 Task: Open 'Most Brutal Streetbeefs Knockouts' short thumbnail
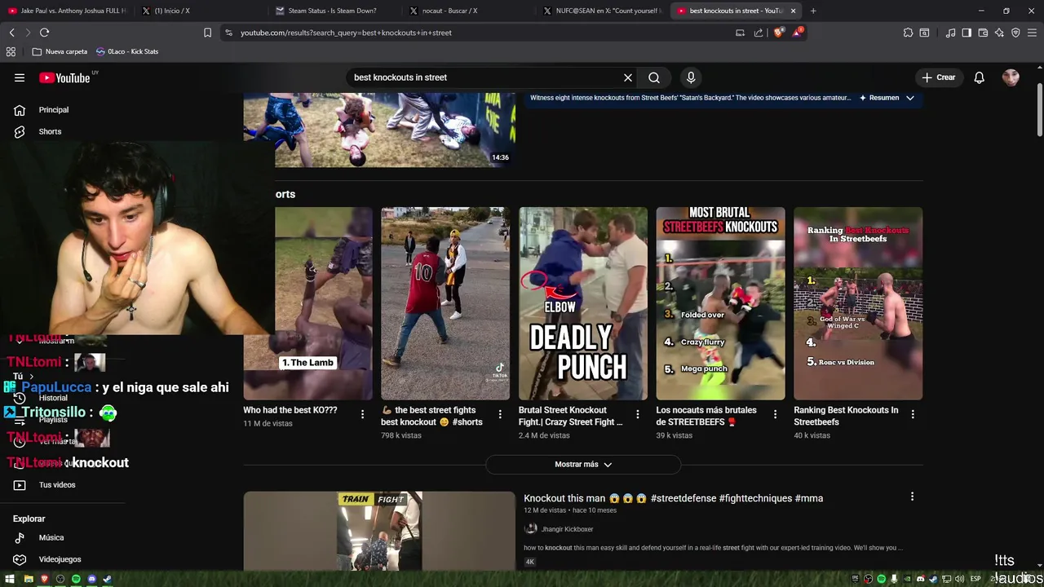click(720, 303)
